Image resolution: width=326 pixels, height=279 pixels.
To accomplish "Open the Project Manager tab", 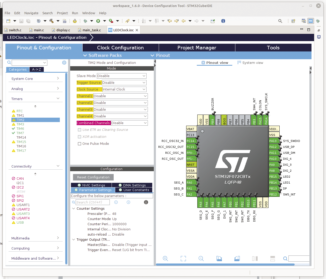I will coord(197,48).
